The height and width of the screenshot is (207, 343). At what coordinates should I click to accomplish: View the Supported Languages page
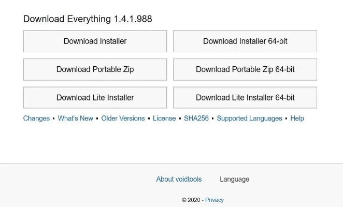249,119
